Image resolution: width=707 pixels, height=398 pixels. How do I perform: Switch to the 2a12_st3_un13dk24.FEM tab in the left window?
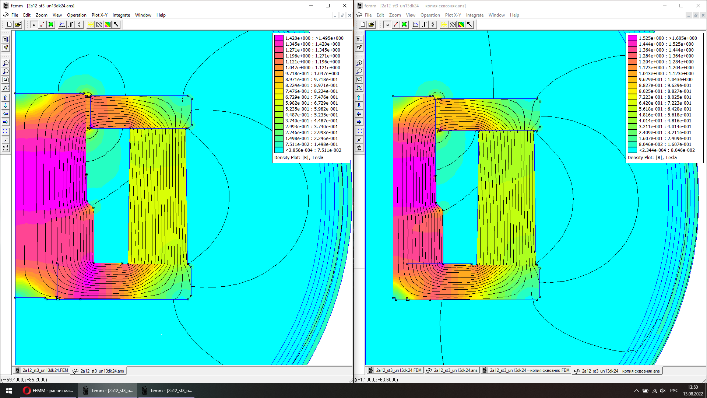[42, 371]
